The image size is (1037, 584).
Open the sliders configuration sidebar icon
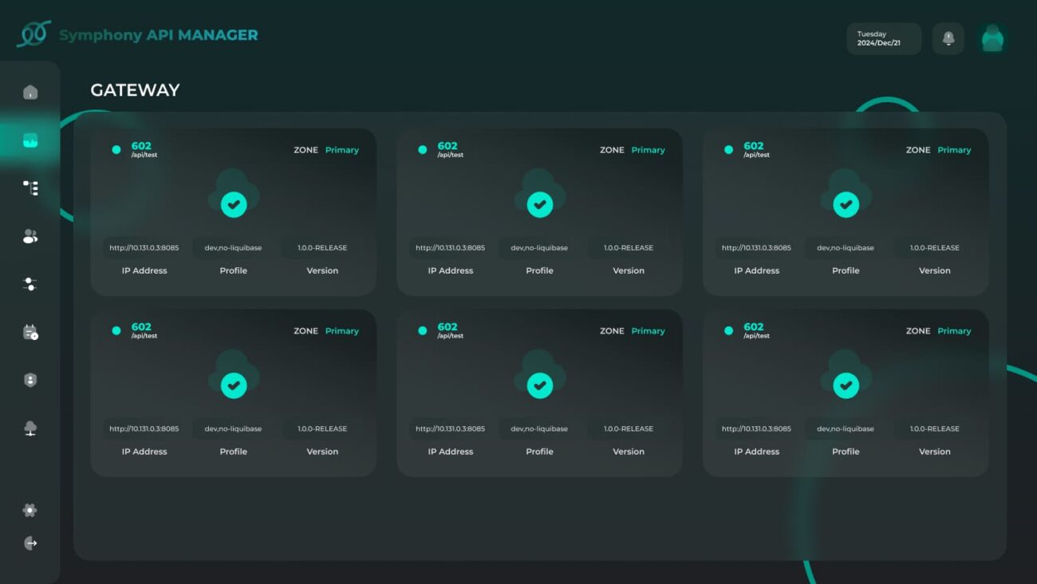click(x=30, y=284)
